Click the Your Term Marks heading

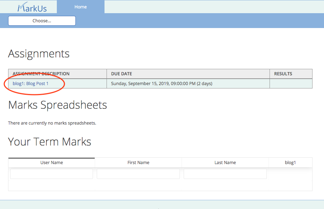pyautogui.click(x=50, y=141)
